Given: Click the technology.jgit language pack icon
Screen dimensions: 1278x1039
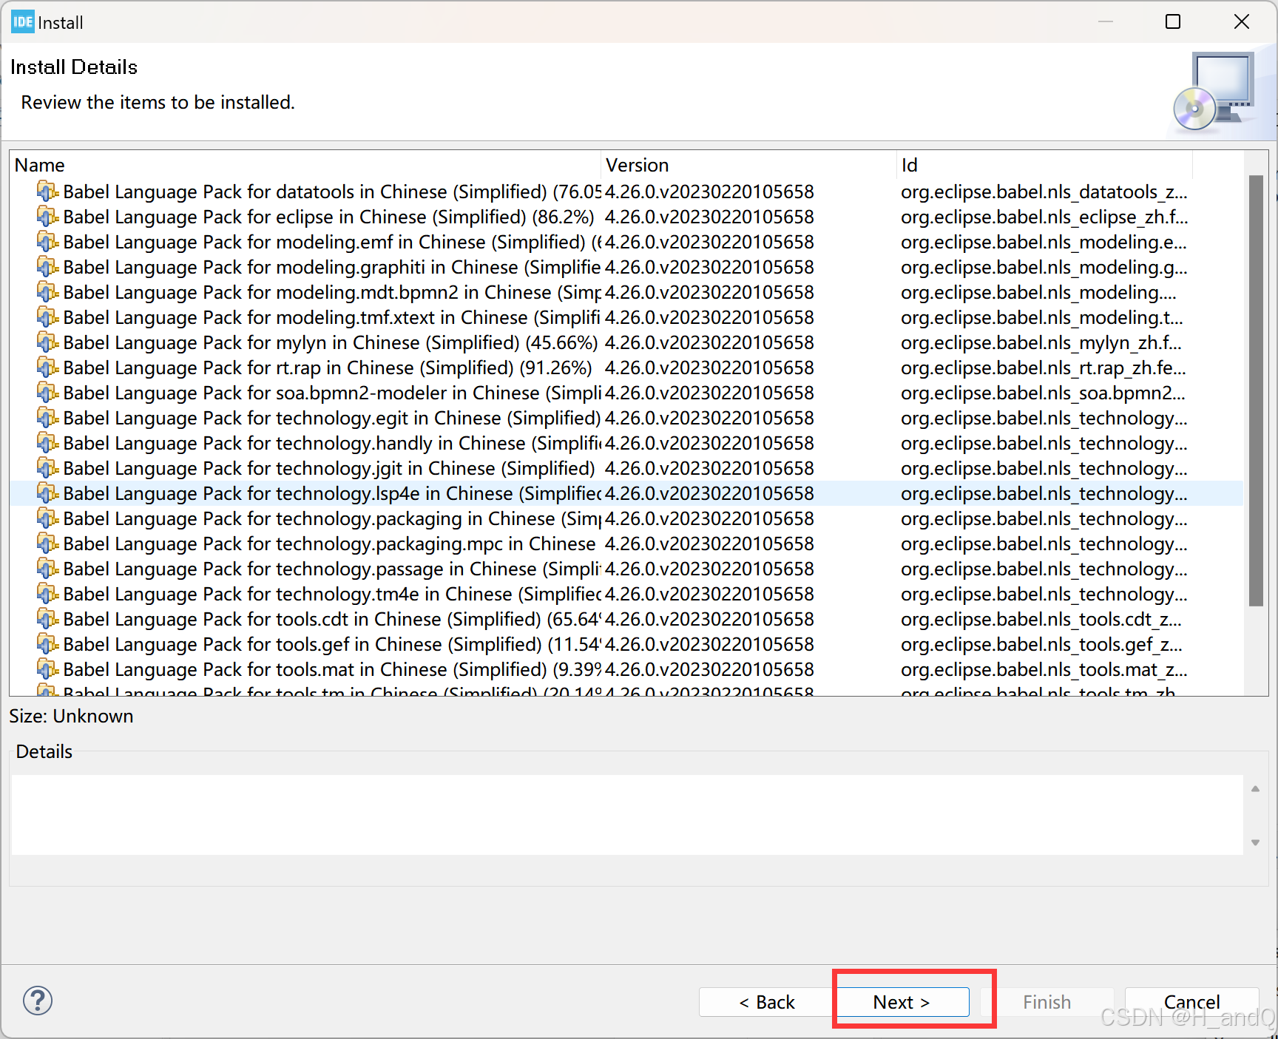Looking at the screenshot, I should click(47, 468).
